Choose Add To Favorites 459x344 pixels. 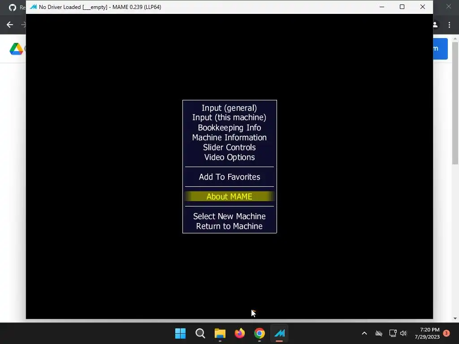pyautogui.click(x=229, y=176)
